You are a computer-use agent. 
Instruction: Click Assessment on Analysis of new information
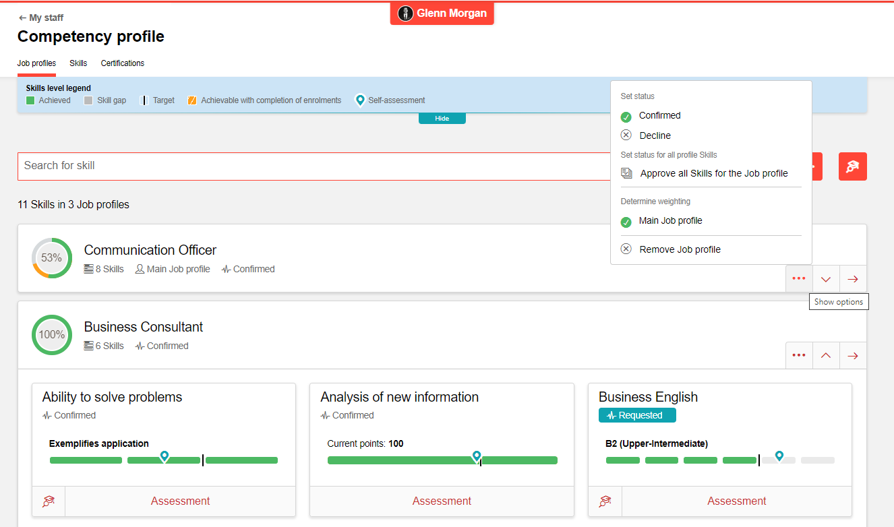pyautogui.click(x=442, y=501)
